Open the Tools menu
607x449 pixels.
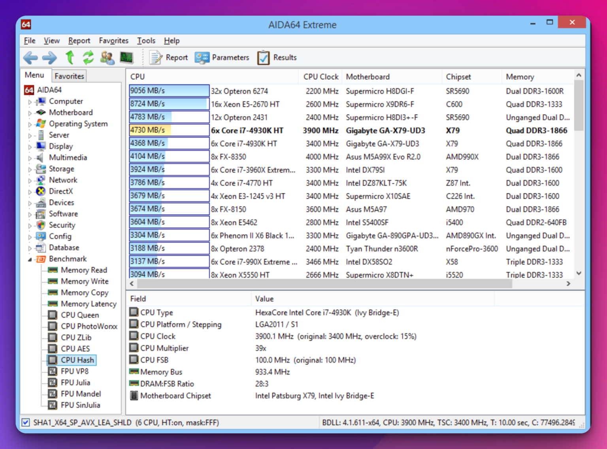(146, 40)
